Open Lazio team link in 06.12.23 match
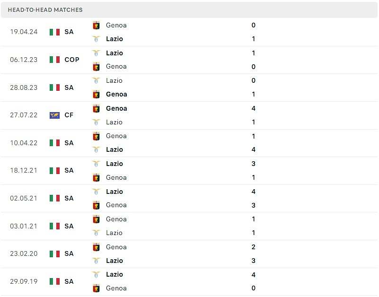 point(115,53)
